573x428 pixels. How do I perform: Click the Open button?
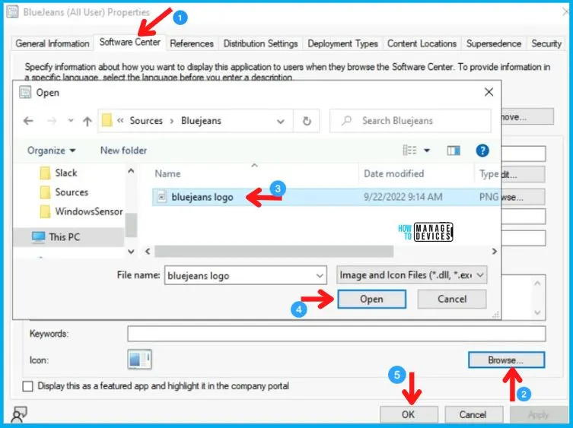pos(371,299)
